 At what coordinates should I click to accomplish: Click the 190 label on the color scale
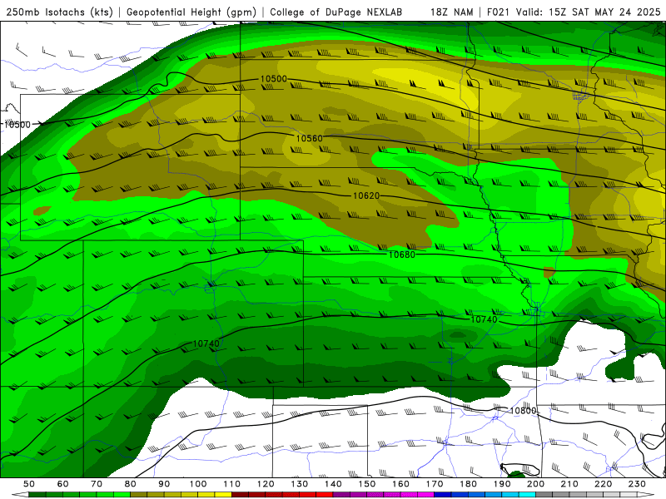[x=502, y=484]
